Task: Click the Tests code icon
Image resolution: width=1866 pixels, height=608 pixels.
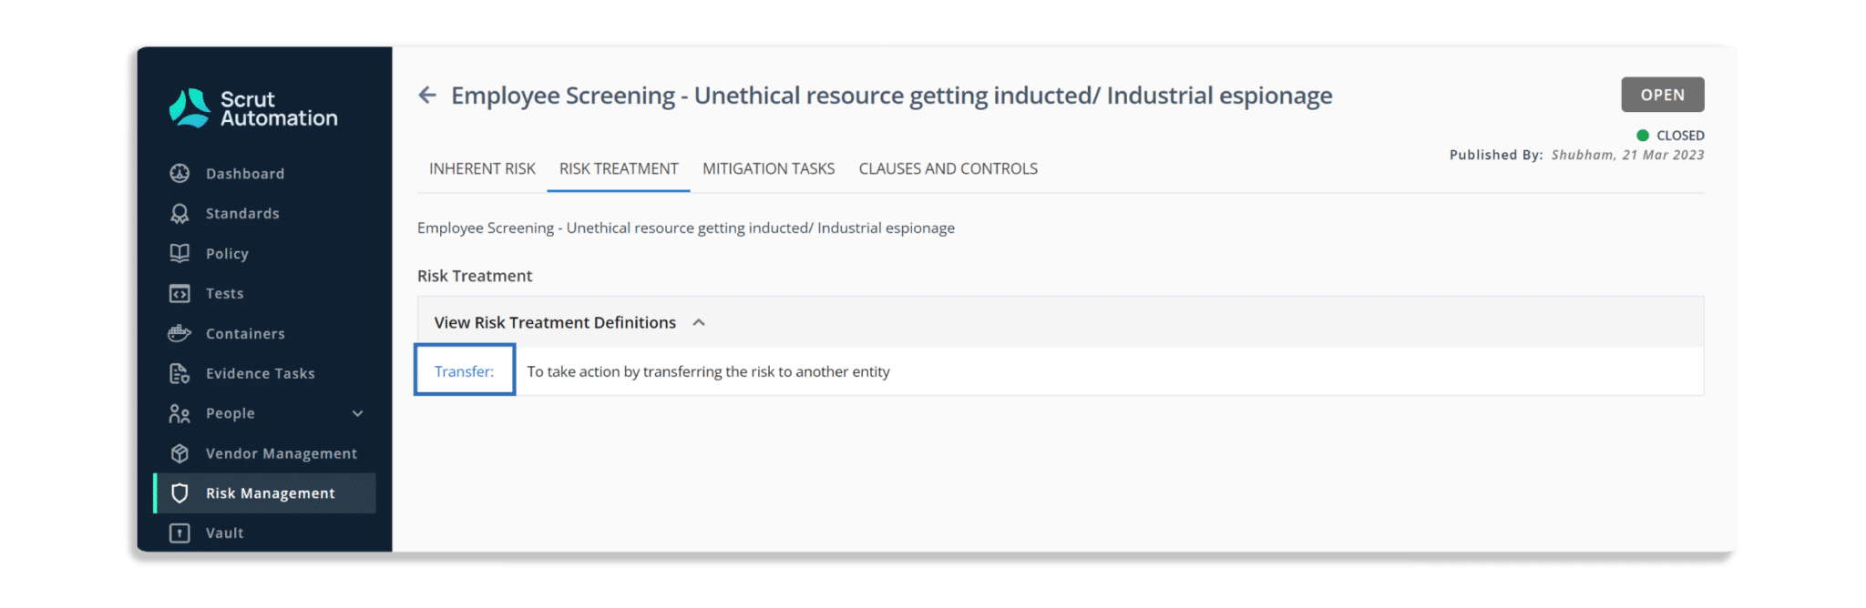Action: coord(179,293)
